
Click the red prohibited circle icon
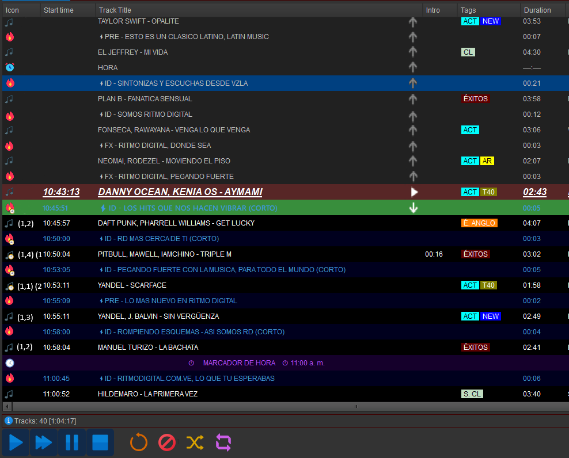(167, 442)
